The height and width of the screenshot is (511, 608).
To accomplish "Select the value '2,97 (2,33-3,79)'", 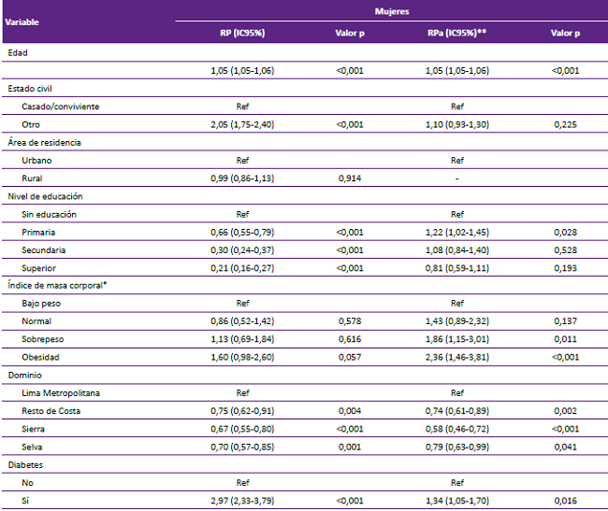I will pos(241,501).
